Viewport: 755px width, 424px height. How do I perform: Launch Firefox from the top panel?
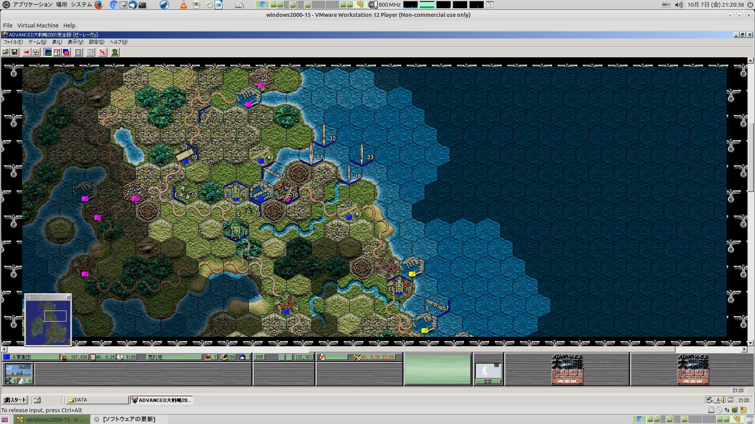99,5
